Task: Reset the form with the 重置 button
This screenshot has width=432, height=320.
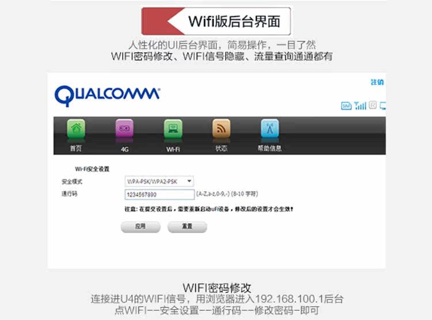Action: click(187, 227)
